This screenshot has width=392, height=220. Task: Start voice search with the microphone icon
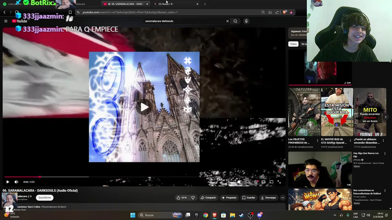click(x=246, y=21)
